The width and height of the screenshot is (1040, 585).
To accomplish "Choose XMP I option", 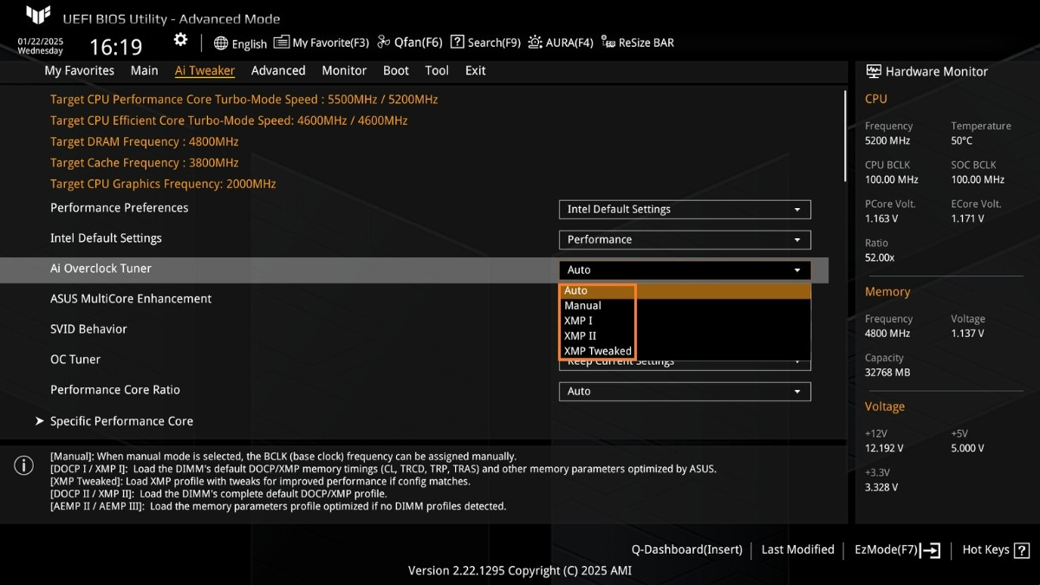I will click(x=685, y=321).
